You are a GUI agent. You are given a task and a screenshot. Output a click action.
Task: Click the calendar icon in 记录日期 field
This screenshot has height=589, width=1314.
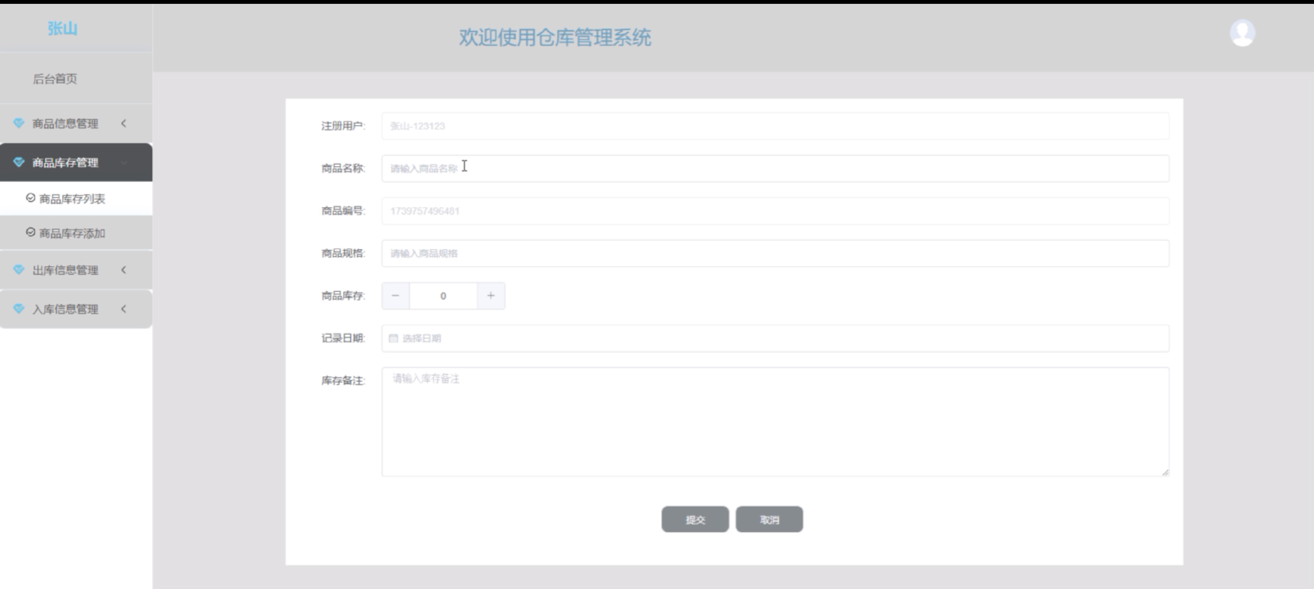pyautogui.click(x=393, y=339)
